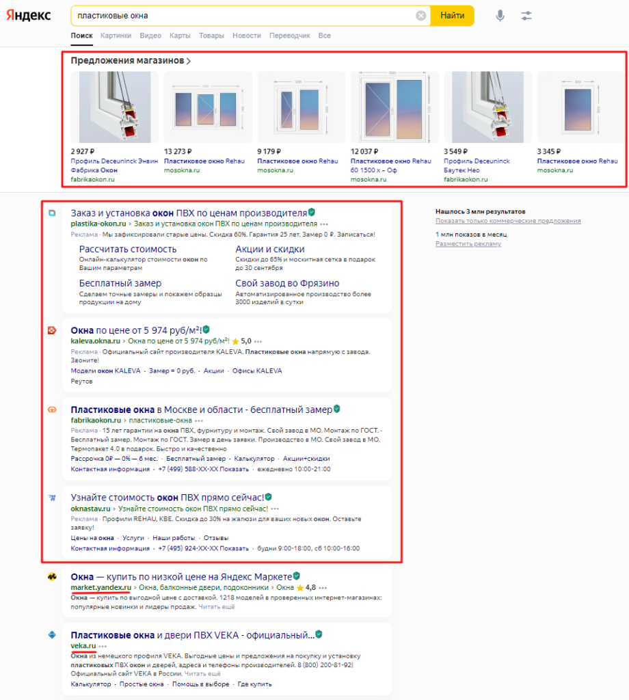Switch to the Видео tab
The image size is (629, 700).
point(150,36)
